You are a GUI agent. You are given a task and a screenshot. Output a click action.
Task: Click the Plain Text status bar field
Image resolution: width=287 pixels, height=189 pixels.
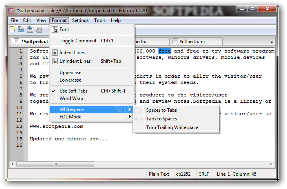click(160, 174)
